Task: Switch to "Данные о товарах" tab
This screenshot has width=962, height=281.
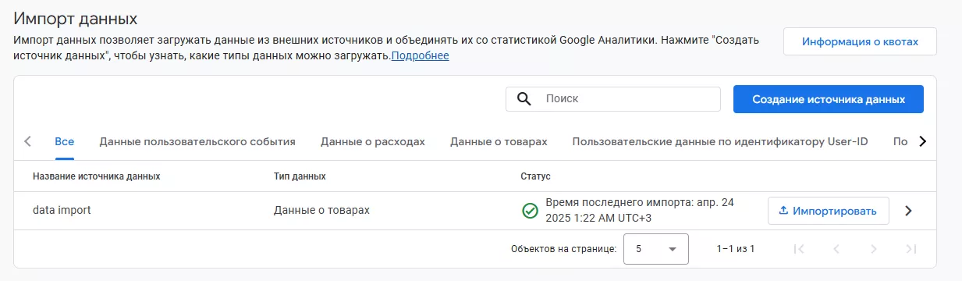Action: point(499,141)
